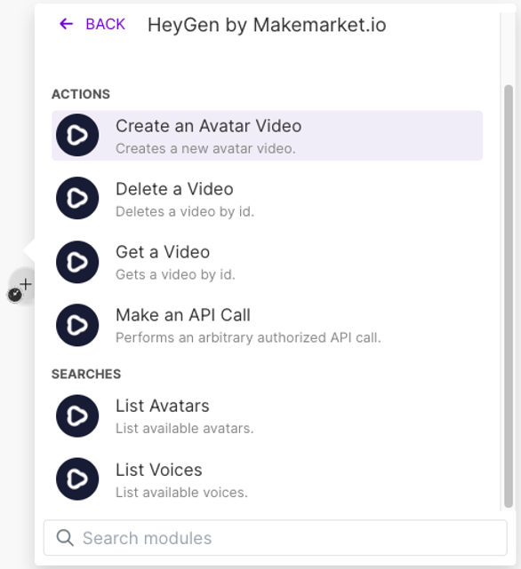The width and height of the screenshot is (521, 569).
Task: Click the description 'Gets a video by id.'
Action: tap(175, 274)
